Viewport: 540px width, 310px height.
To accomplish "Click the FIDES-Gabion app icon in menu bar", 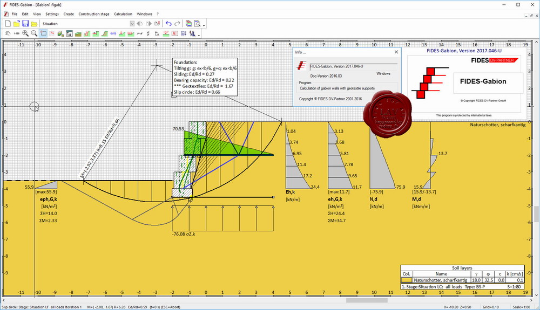I will (6, 14).
